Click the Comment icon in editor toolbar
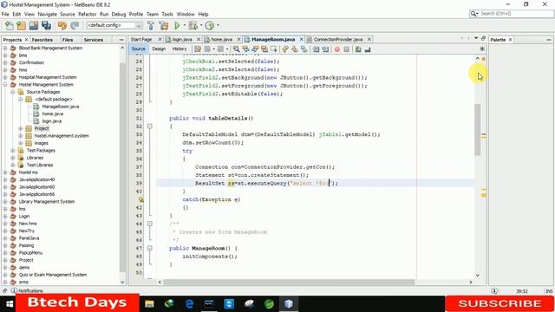 click(x=358, y=49)
